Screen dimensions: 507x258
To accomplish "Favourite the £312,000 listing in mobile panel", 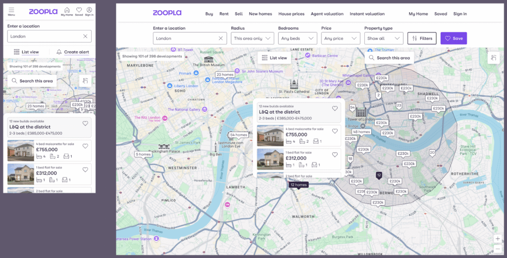I will point(85,170).
